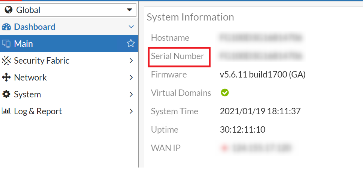Select the Main dashboard menu item
363x180 pixels.
tap(23, 44)
